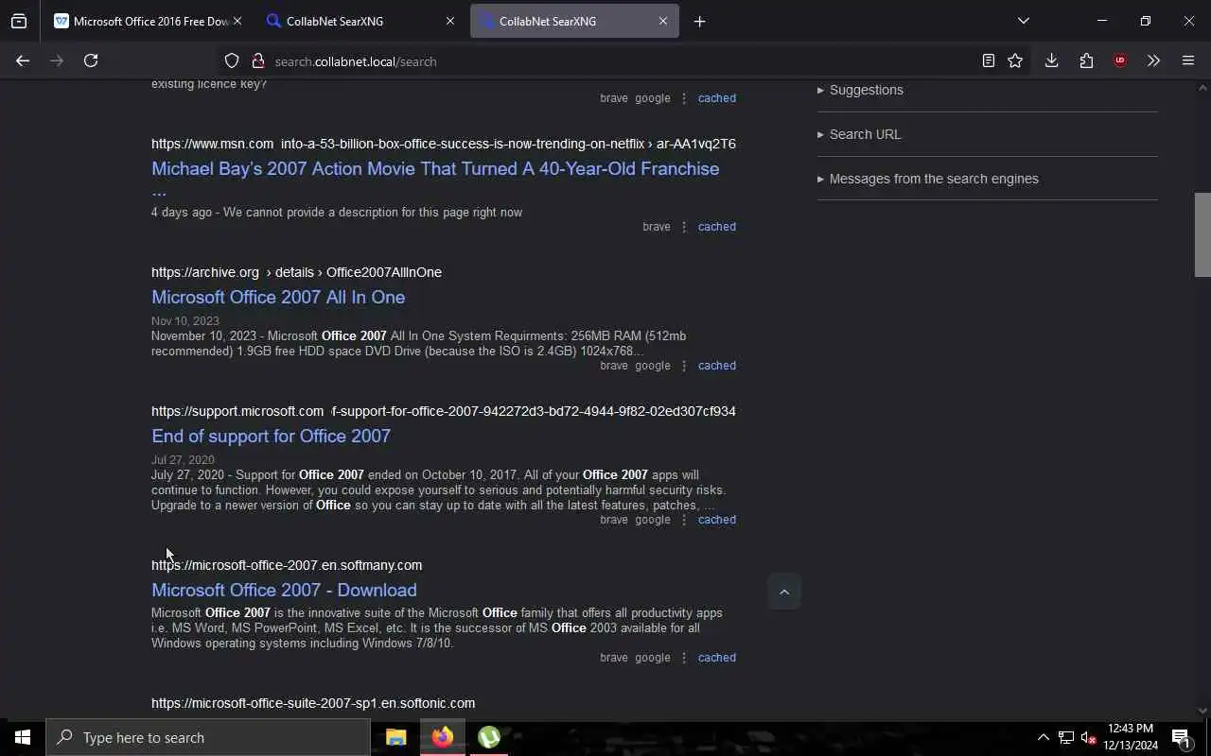1211x756 pixels.
Task: Open Microsoft Office 2007 - Download result
Action: 284,590
